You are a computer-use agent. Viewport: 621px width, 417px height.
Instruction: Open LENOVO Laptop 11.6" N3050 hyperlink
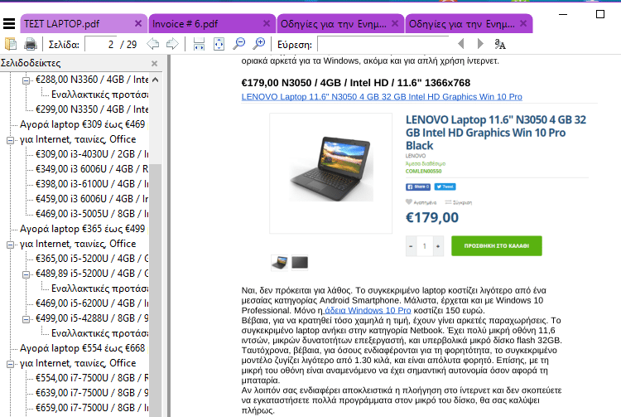[x=382, y=97]
